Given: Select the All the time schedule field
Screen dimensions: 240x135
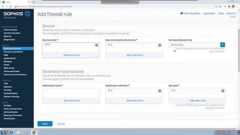Looking at the screenshot, I should click(x=195, y=45).
